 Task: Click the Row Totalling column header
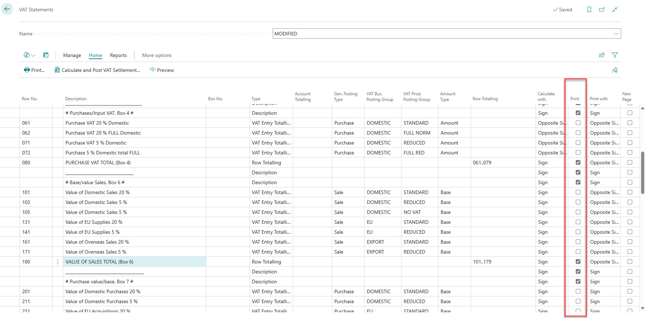click(485, 99)
